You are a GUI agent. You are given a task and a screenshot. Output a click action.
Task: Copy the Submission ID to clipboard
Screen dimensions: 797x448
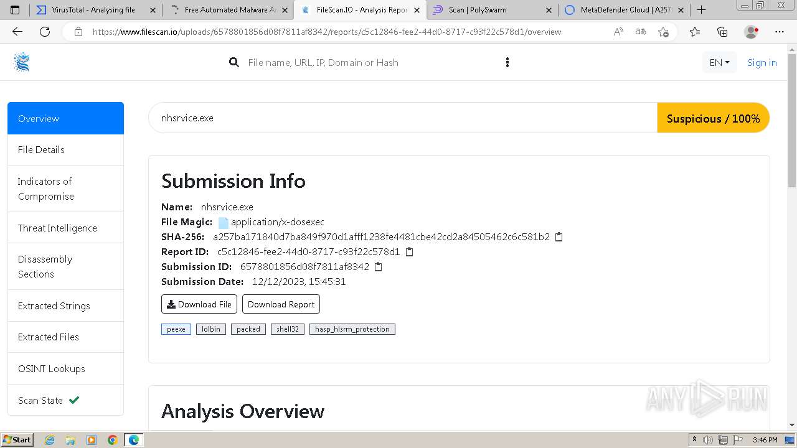click(x=378, y=267)
